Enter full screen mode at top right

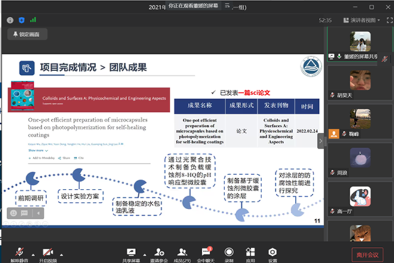387,20
